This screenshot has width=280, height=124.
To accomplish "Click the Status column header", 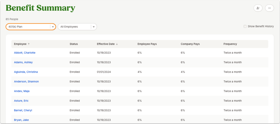I will (74, 44).
